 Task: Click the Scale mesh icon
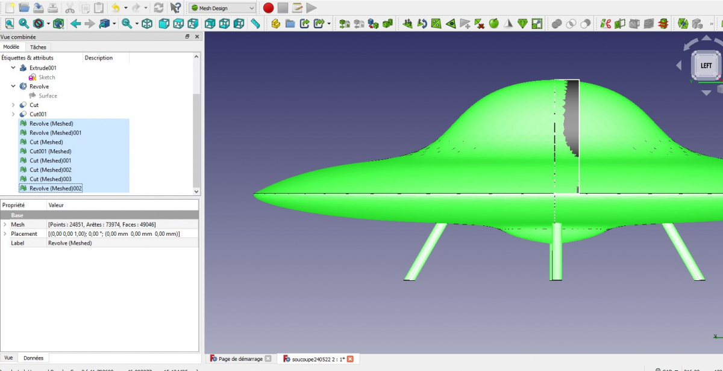[x=537, y=23]
